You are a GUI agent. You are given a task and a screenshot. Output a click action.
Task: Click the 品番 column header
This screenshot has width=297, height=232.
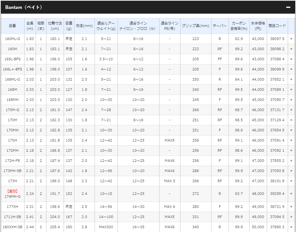pyautogui.click(x=12, y=26)
